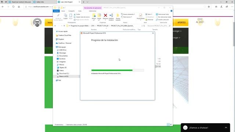
Task: Expand the Propiedades dropdown arrow
Action: point(141,20)
